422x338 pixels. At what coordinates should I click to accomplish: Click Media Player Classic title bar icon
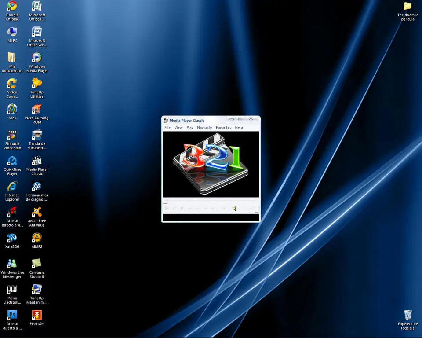point(166,120)
